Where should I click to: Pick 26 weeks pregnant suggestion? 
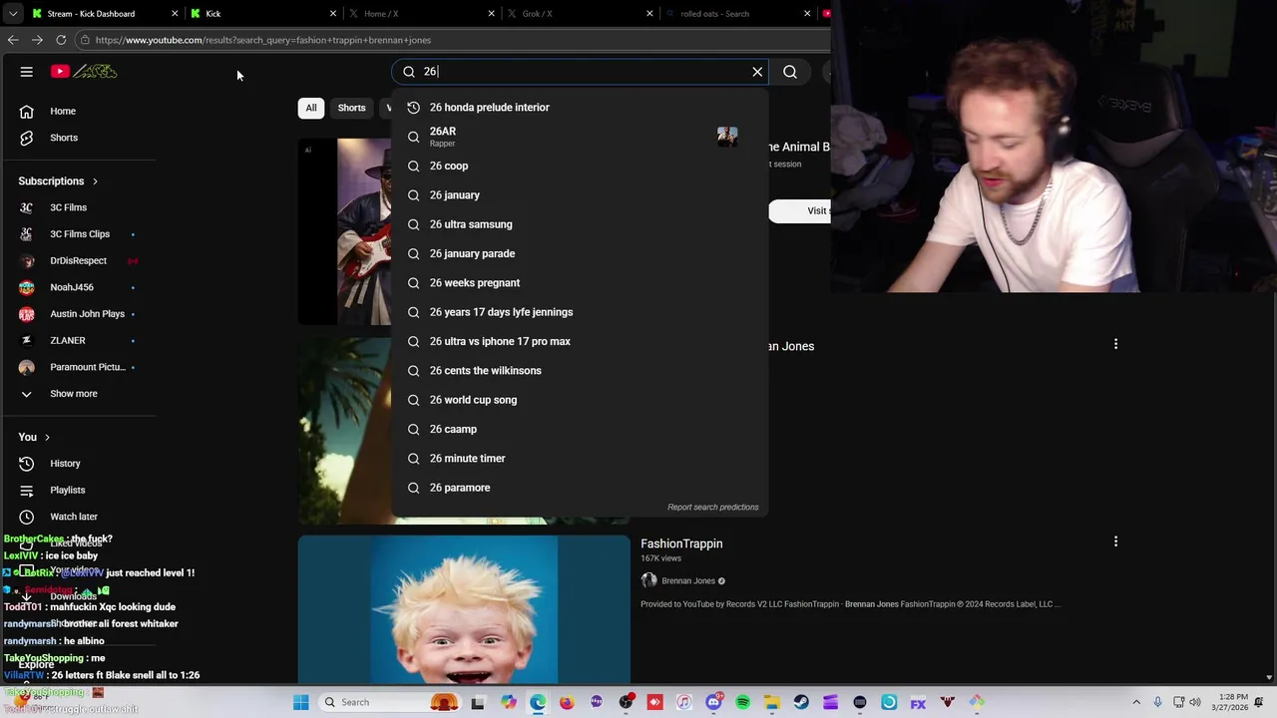click(580, 283)
